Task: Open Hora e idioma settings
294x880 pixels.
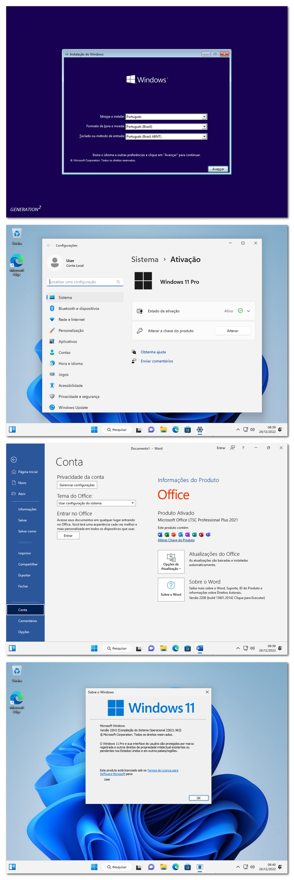Action: point(85,364)
